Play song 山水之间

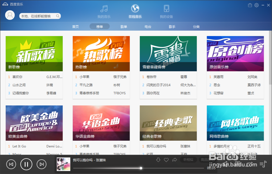pos(19,85)
